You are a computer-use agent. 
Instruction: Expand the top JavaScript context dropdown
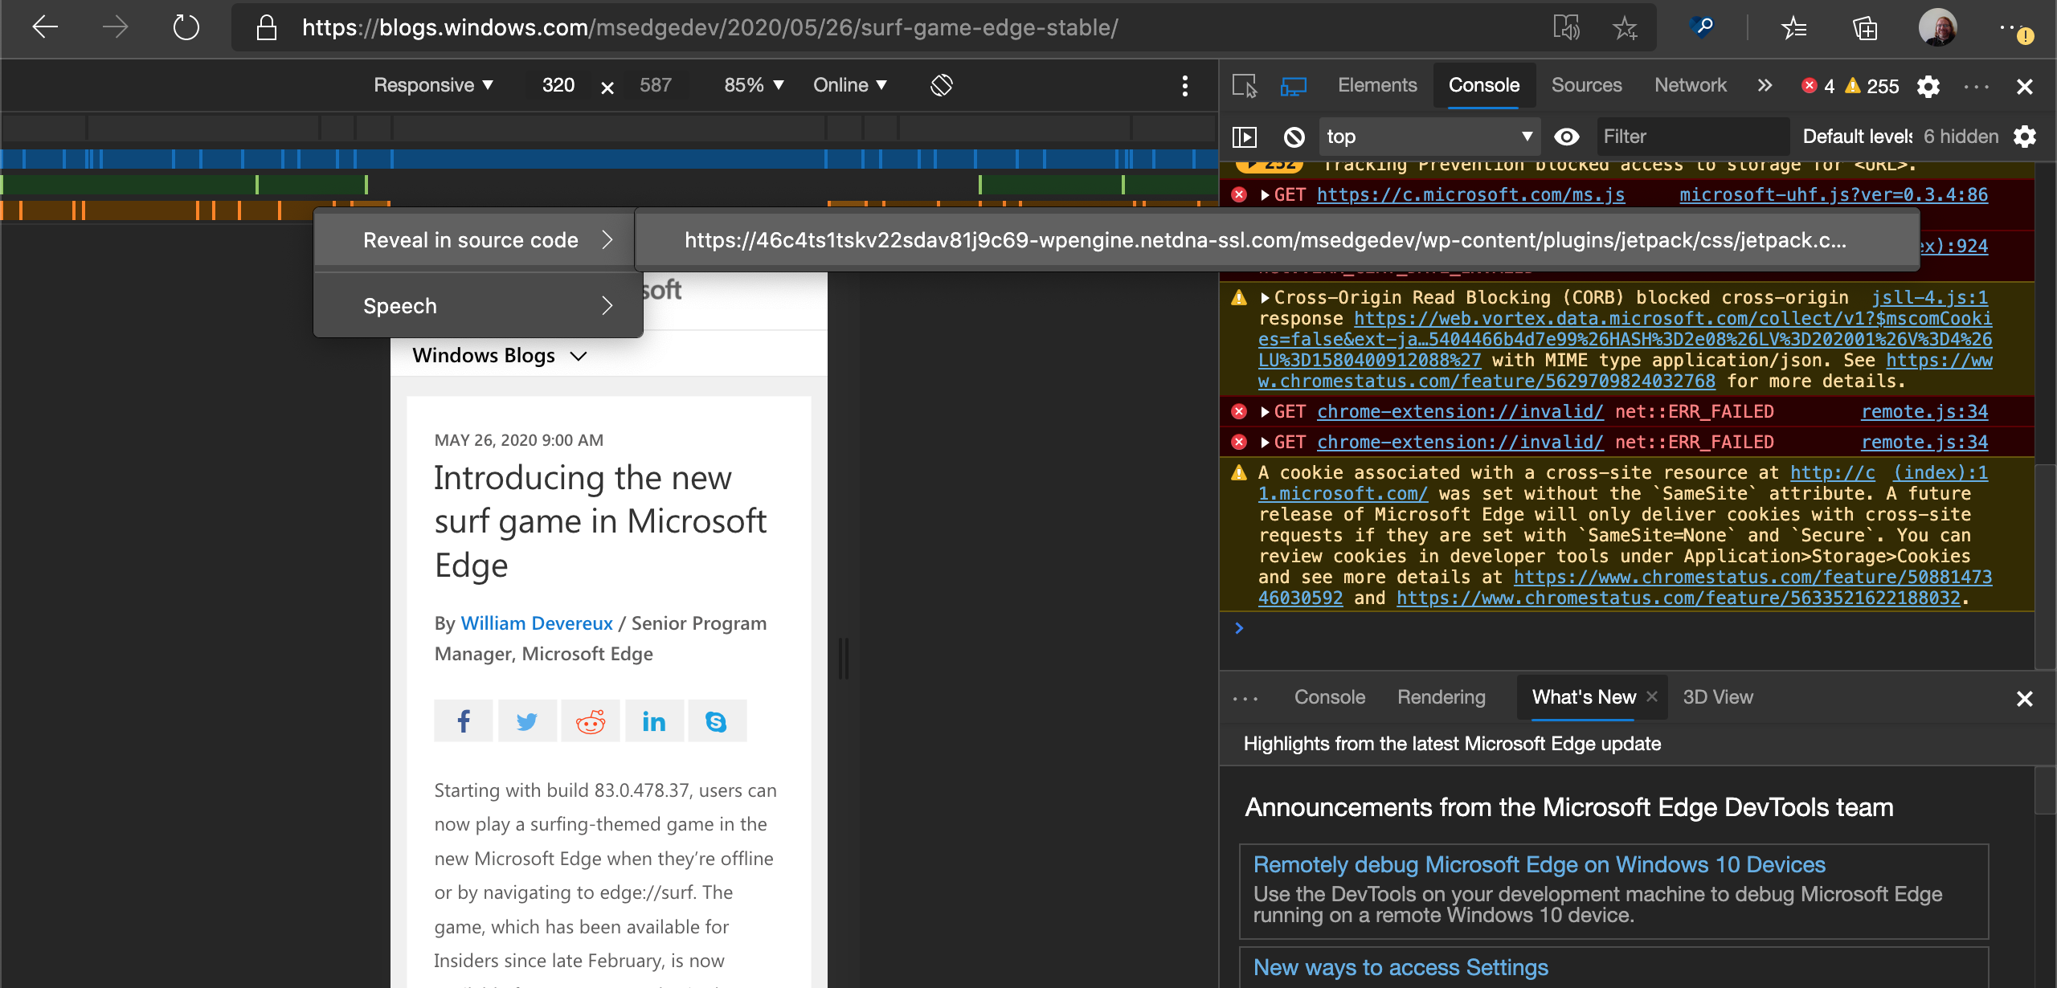coord(1429,137)
